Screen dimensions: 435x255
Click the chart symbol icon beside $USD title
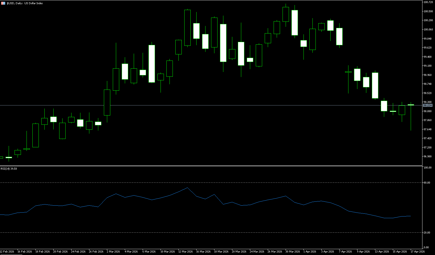click(x=3, y=3)
